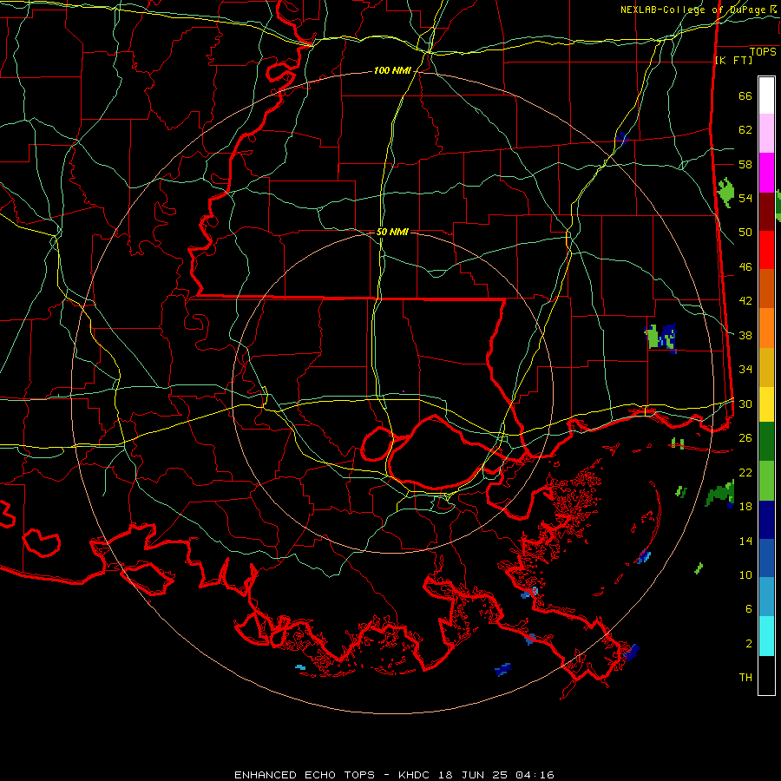
Task: Click the 34 legend value
Action: coord(745,370)
